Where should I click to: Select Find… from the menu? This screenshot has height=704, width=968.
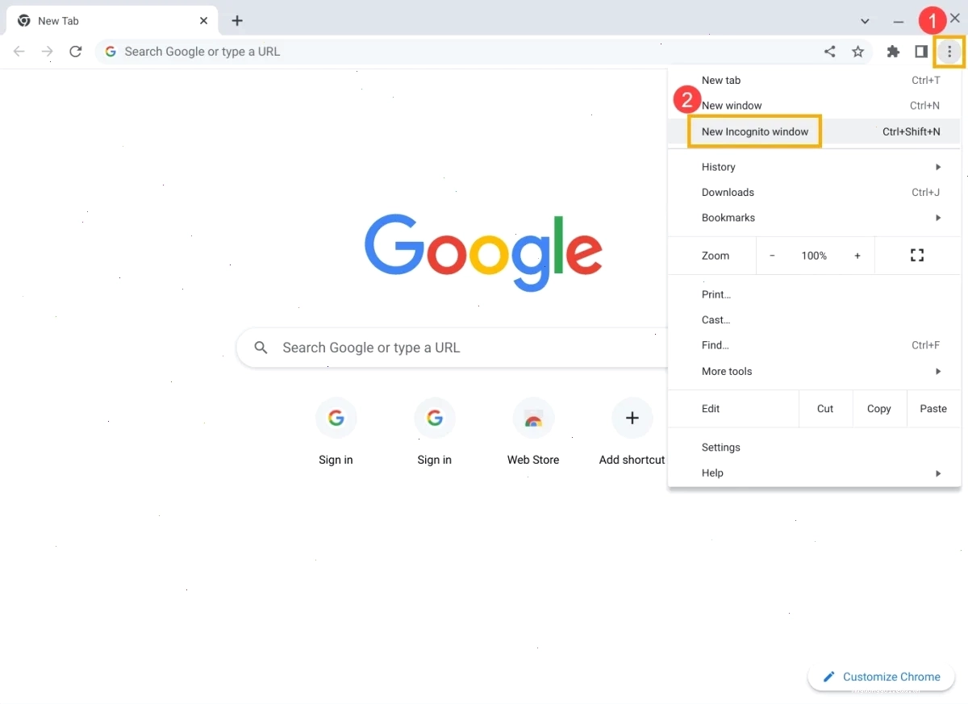pyautogui.click(x=815, y=345)
